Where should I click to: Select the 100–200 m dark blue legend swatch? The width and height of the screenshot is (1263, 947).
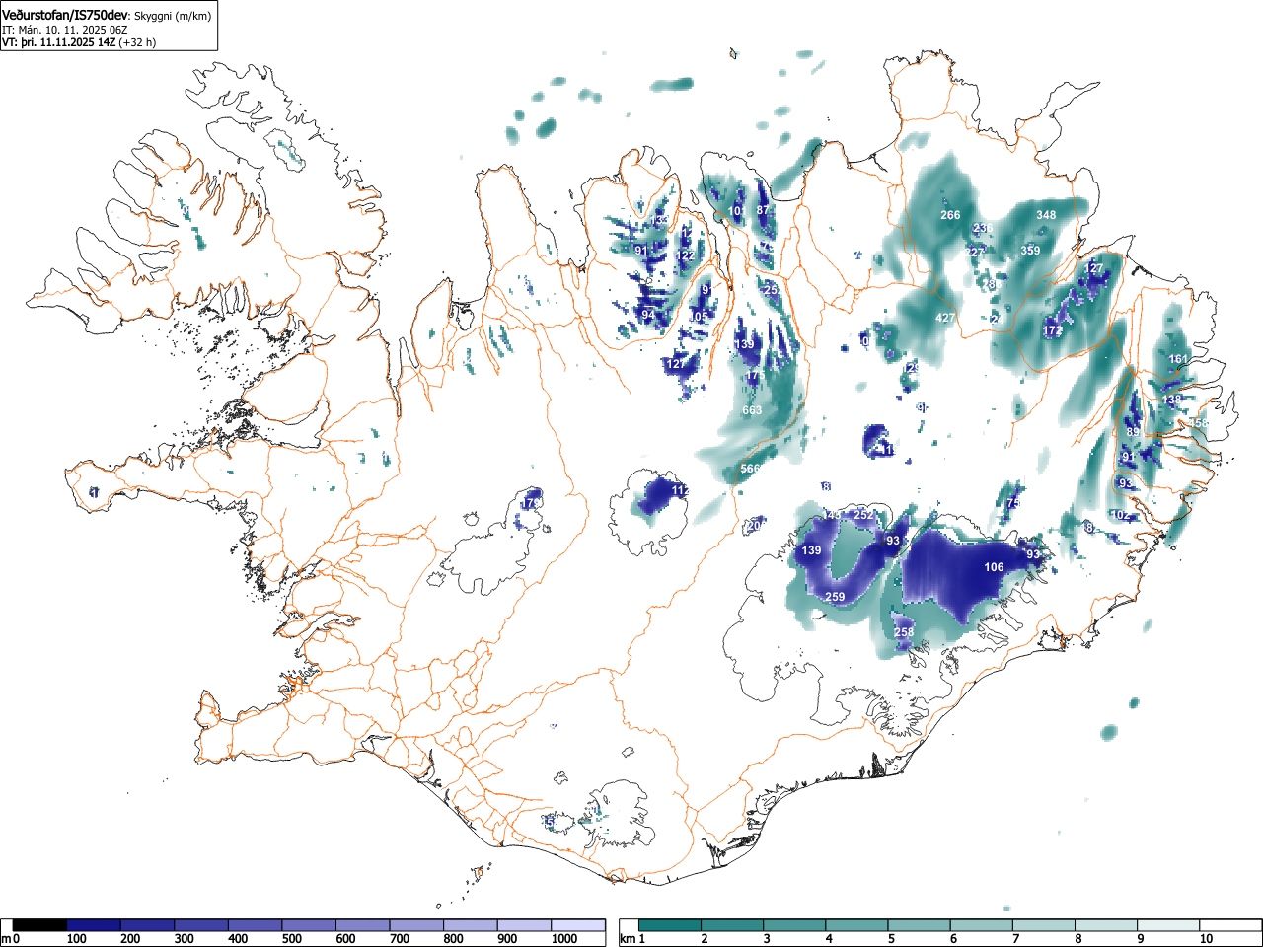[x=94, y=925]
